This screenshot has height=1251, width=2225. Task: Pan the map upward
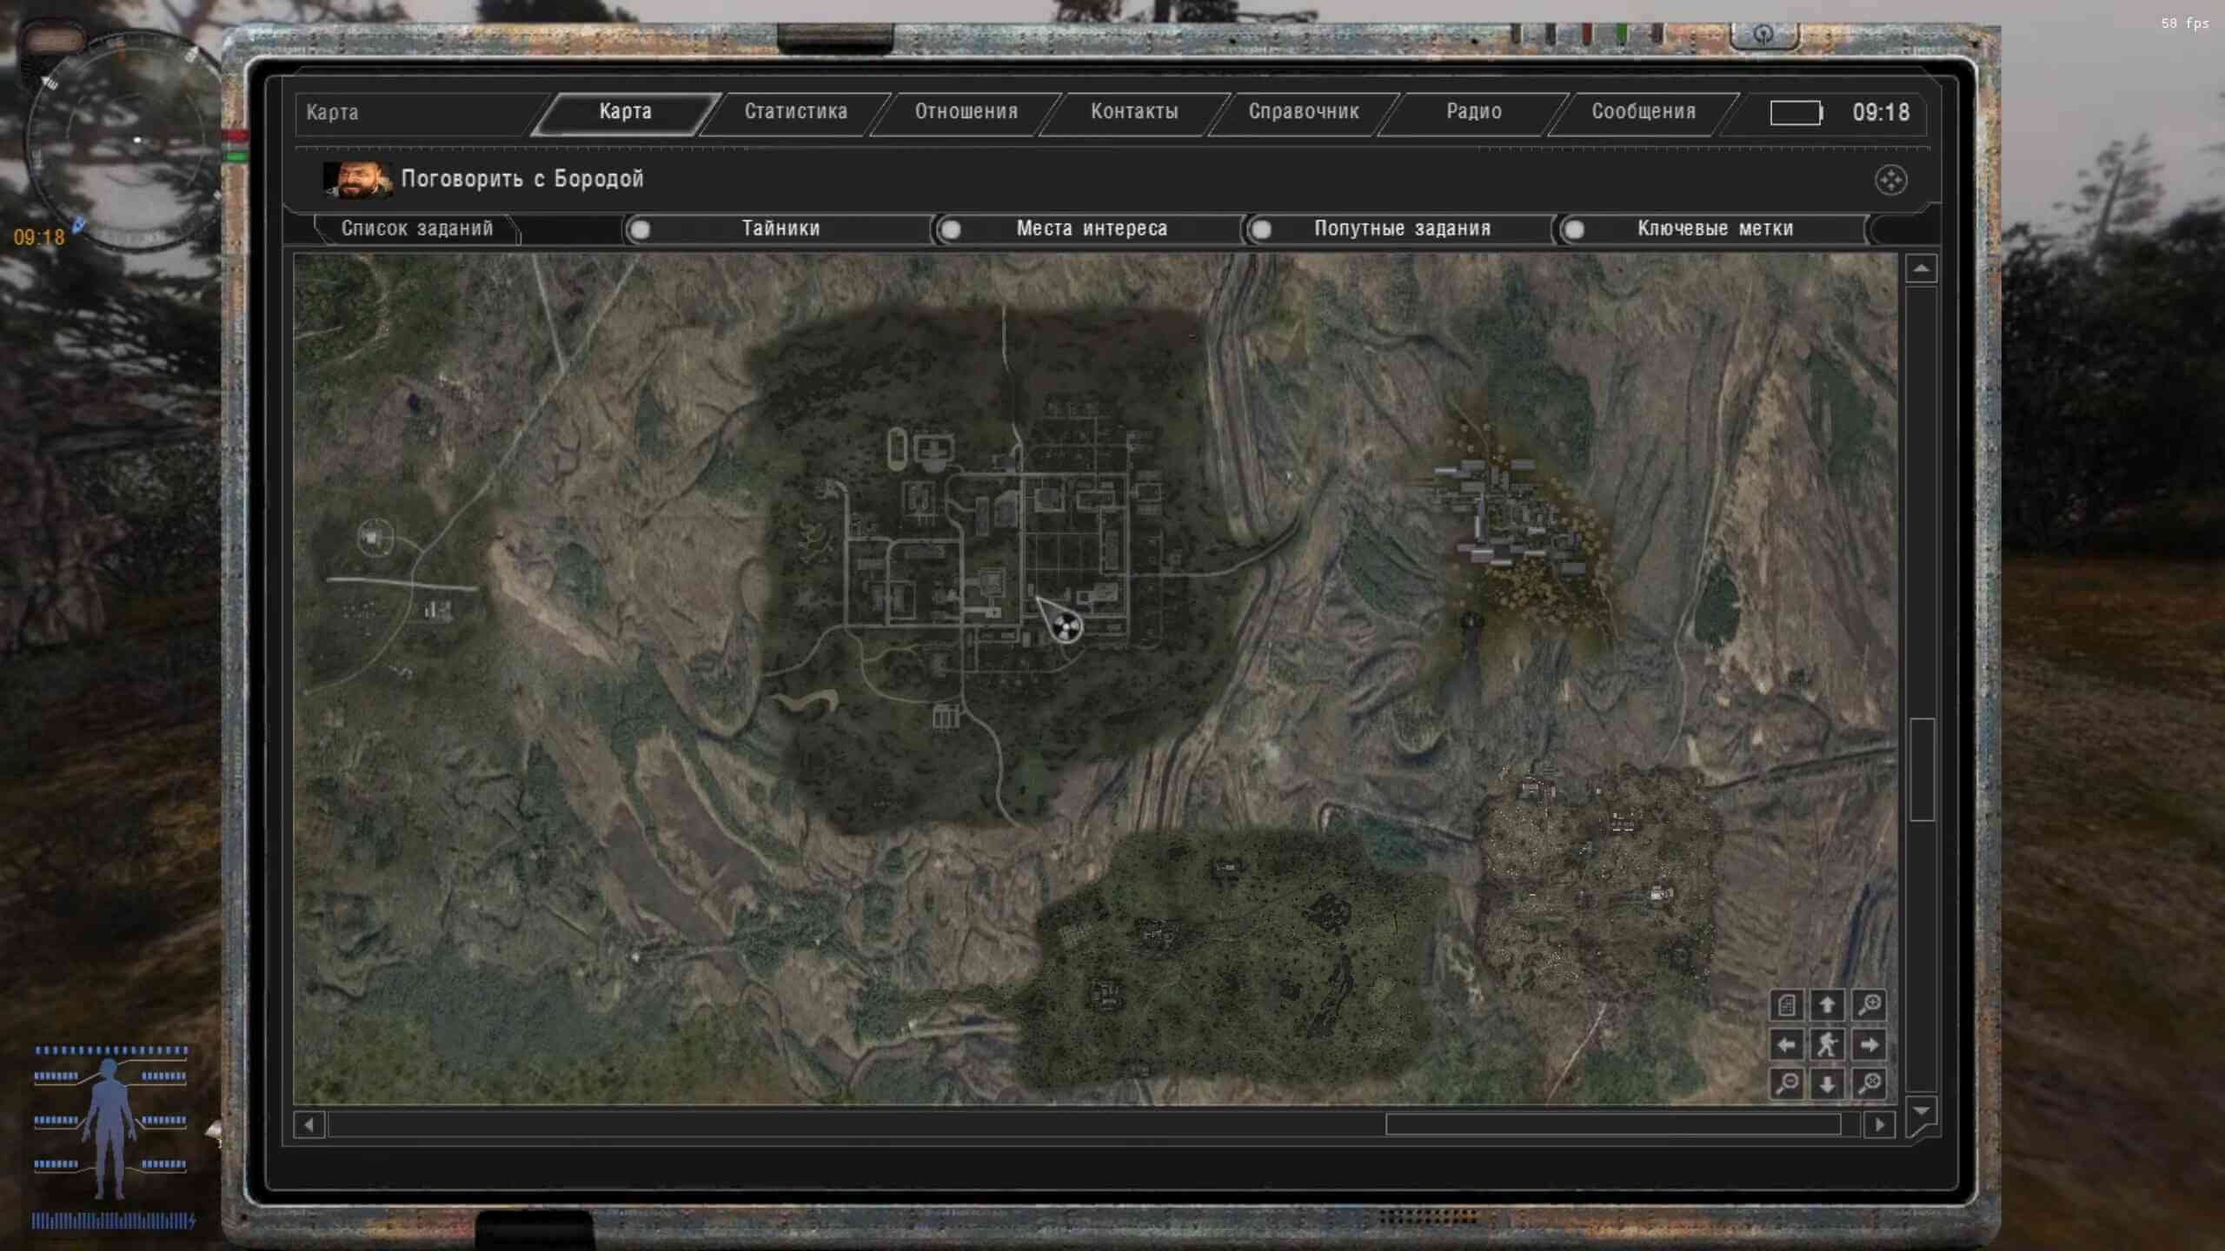[1828, 1005]
